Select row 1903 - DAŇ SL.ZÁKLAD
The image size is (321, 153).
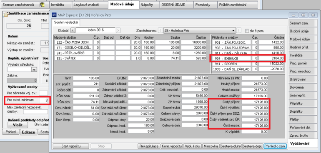click(248, 69)
